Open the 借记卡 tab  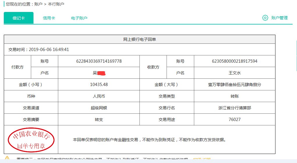(19, 18)
